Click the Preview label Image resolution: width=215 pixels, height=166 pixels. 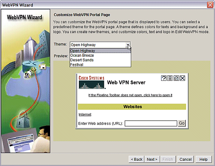[x=61, y=56]
